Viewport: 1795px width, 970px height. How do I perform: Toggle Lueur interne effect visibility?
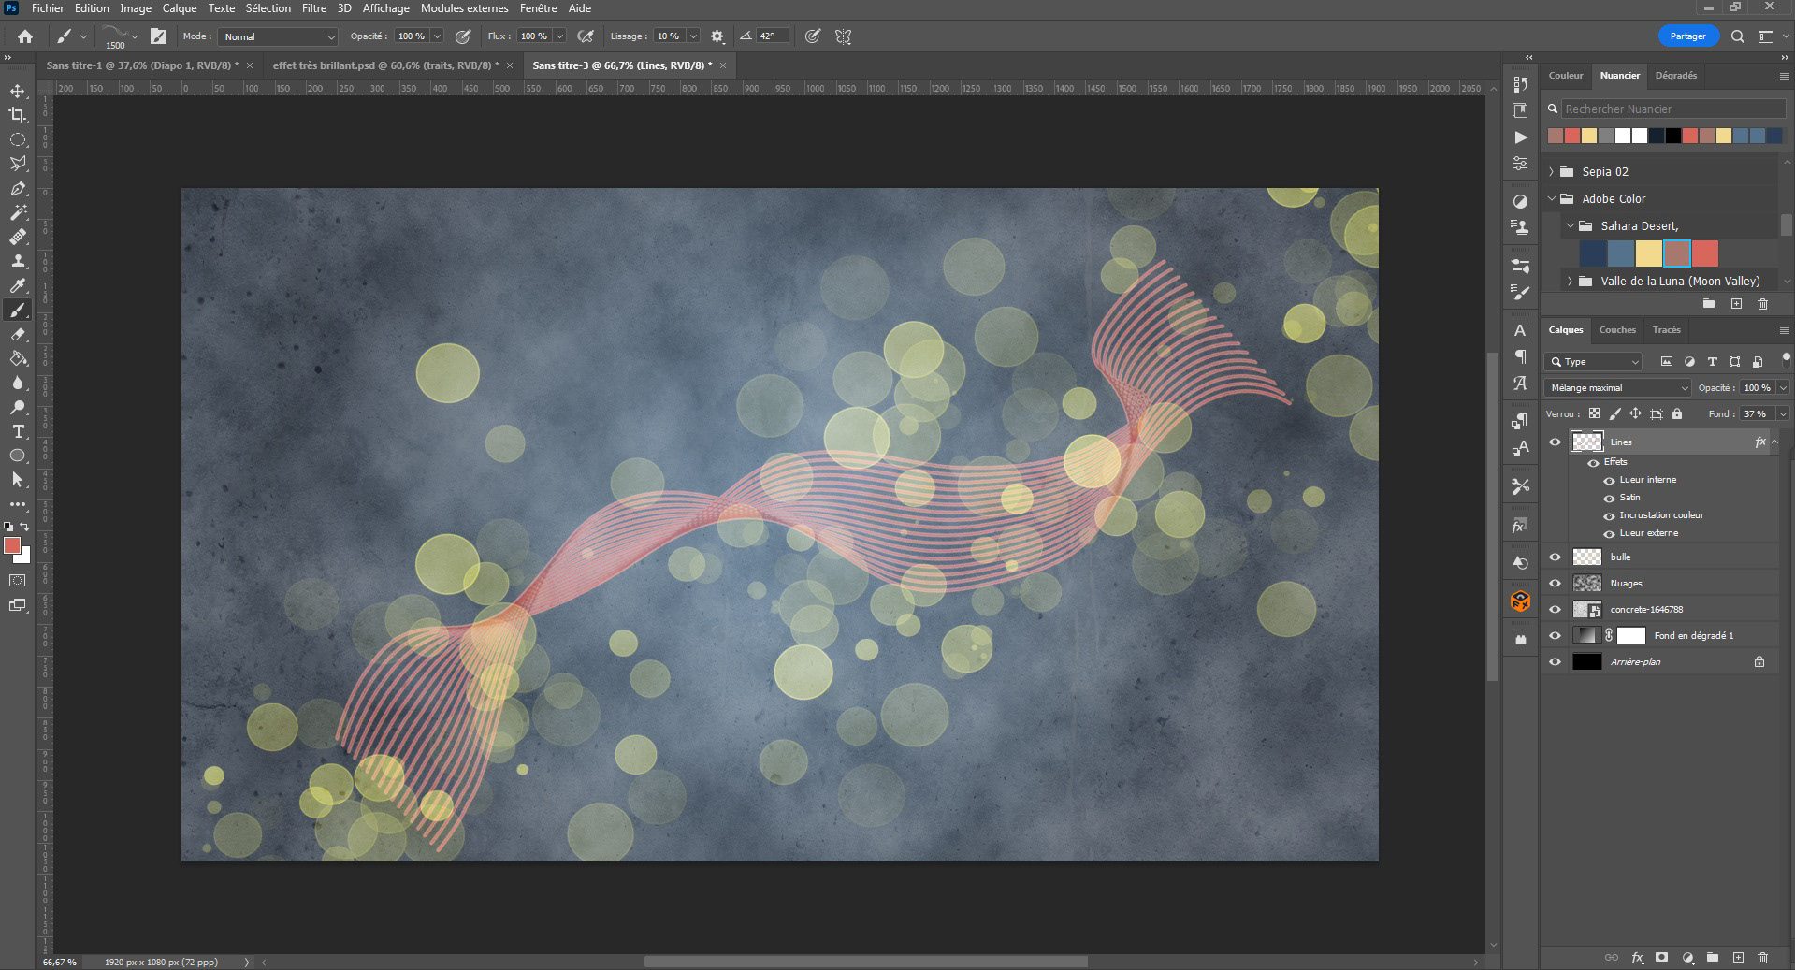[1609, 481]
